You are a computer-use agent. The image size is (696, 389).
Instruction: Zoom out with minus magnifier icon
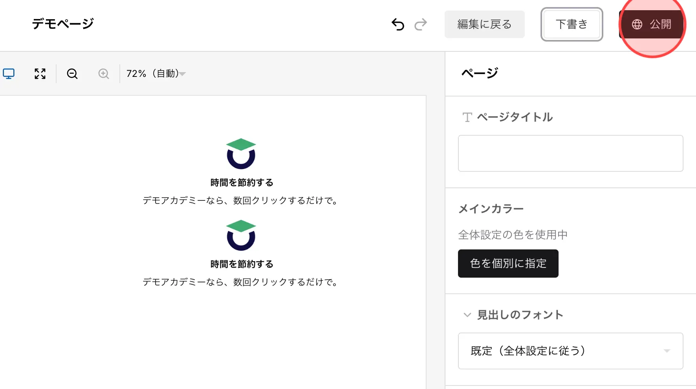point(72,74)
